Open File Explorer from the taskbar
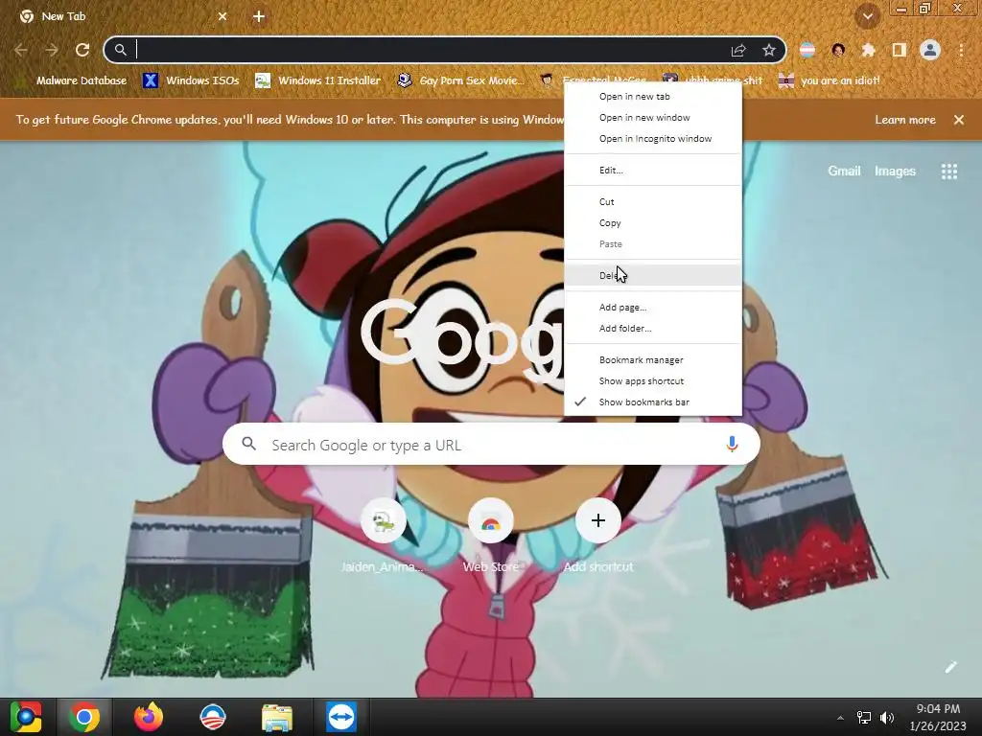The image size is (982, 736). [x=277, y=717]
